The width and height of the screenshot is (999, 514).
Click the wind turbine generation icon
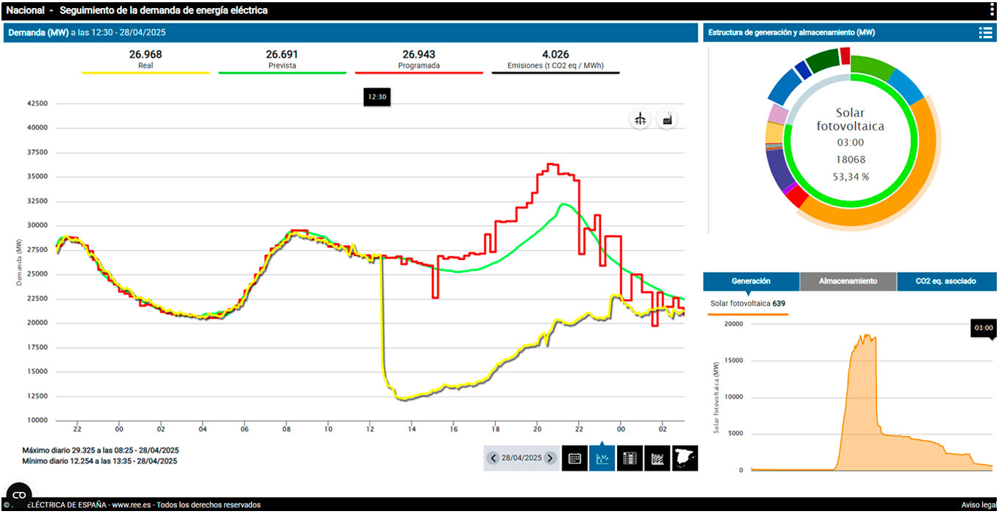[641, 120]
